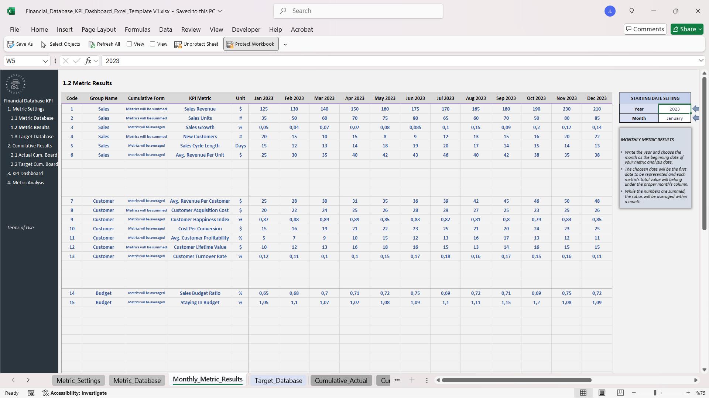
Task: Check the second View checkbox
Action: pos(153,44)
